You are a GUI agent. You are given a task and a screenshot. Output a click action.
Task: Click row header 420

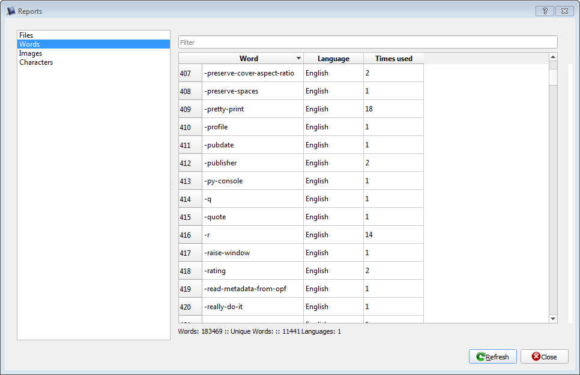[190, 307]
